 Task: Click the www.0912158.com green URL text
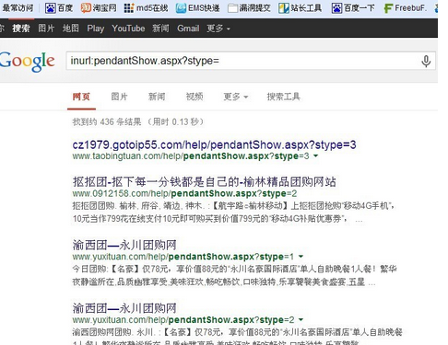click(184, 194)
